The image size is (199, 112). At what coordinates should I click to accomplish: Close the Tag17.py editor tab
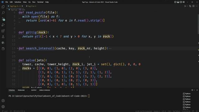point(22,6)
